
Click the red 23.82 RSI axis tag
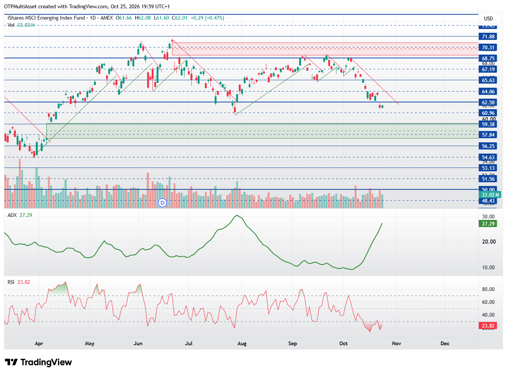488,326
